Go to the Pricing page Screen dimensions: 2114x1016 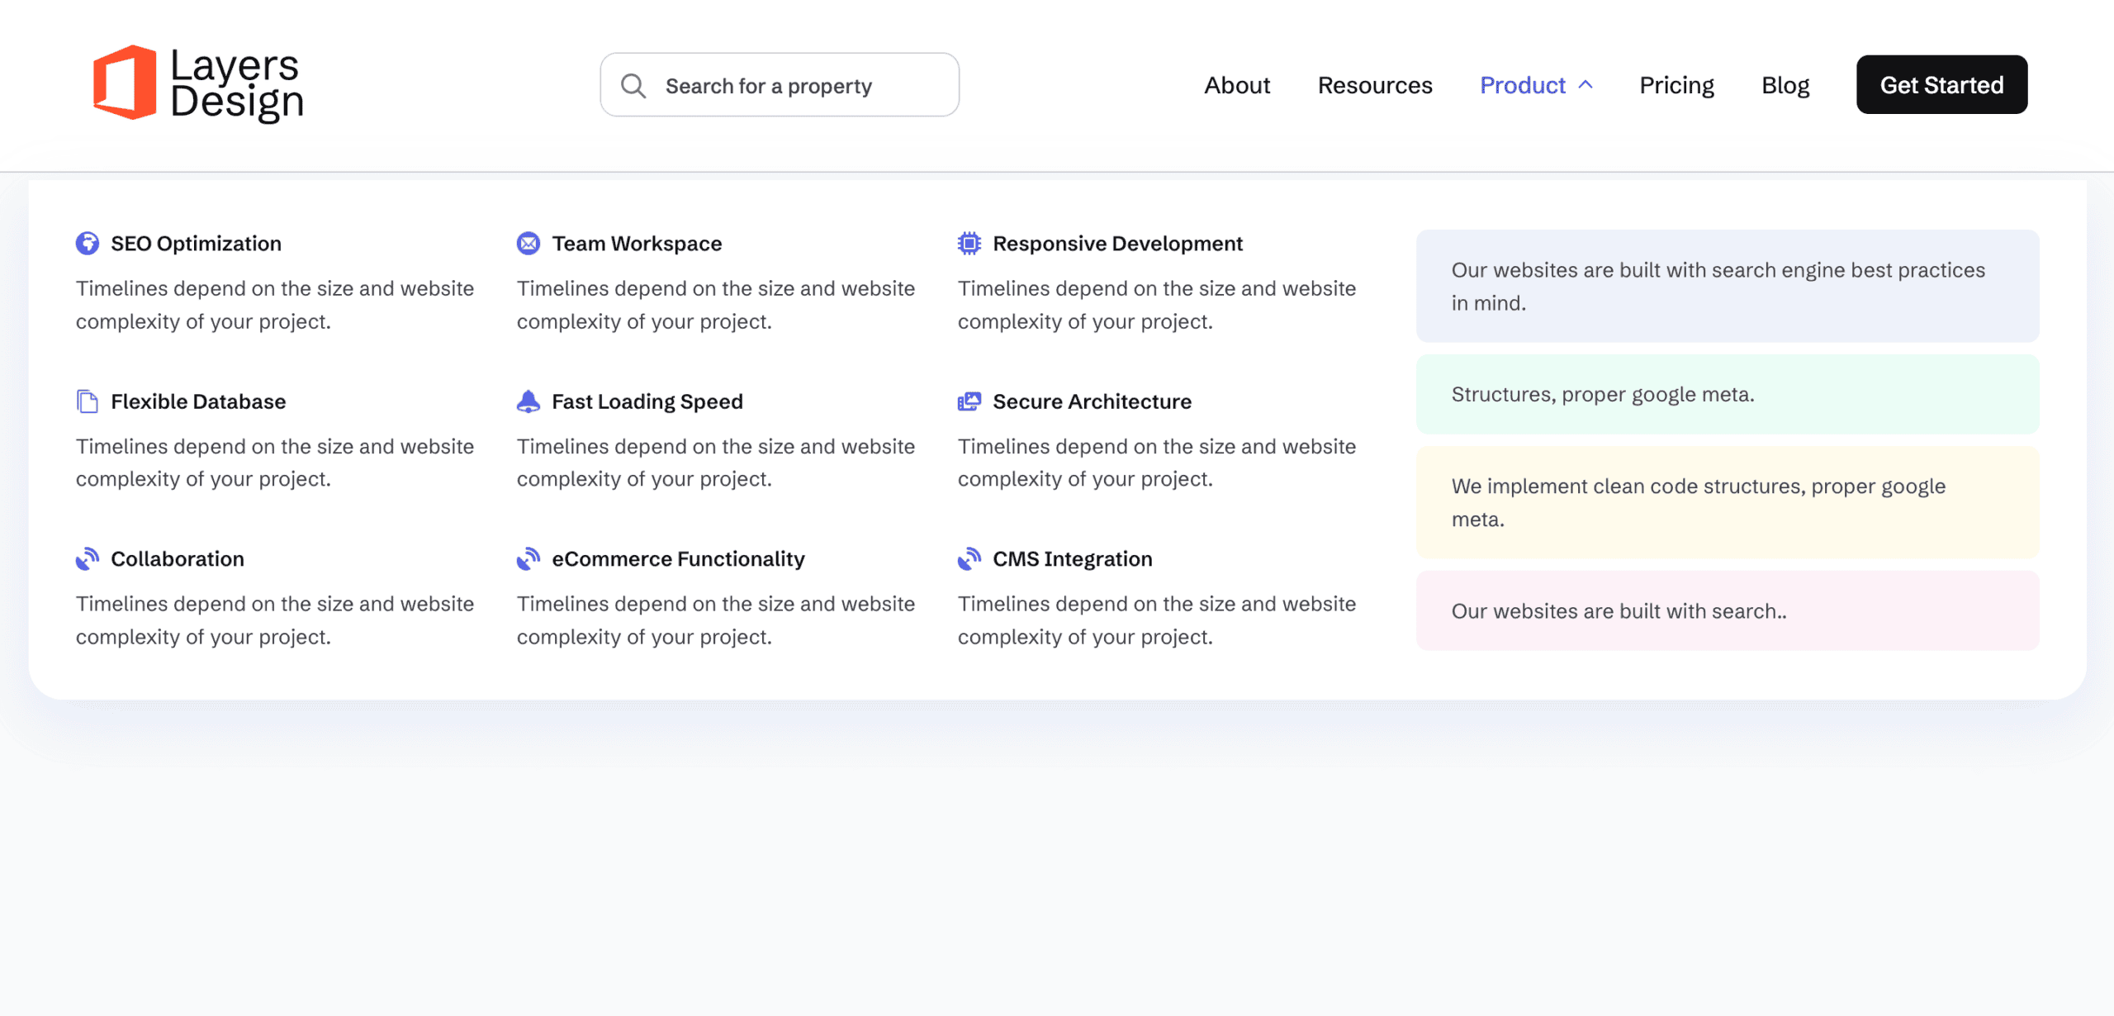coord(1676,85)
